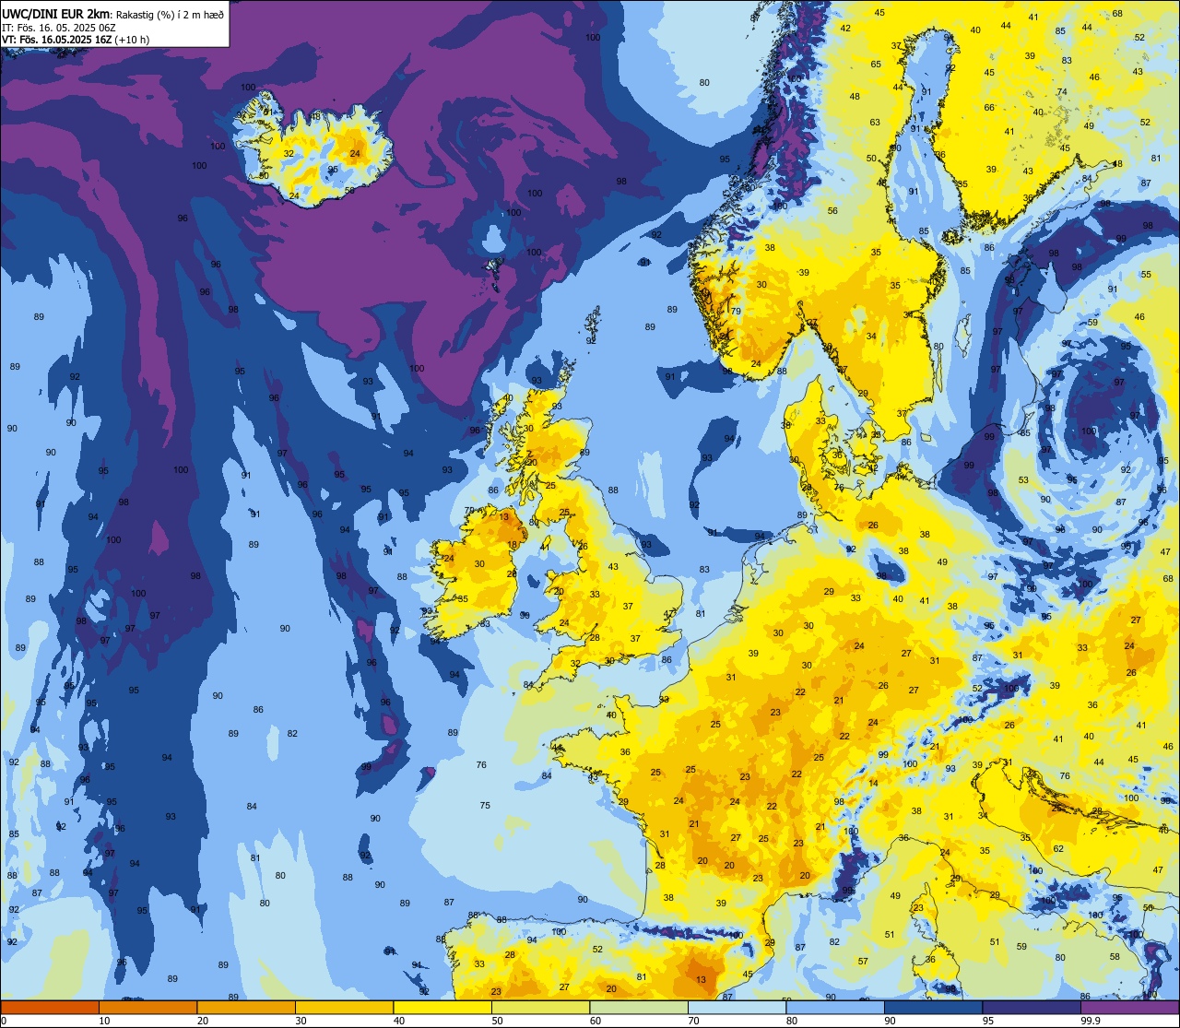The image size is (1180, 1028).
Task: Select the navy 95–99.9 legend swatch
Action: click(1032, 1007)
